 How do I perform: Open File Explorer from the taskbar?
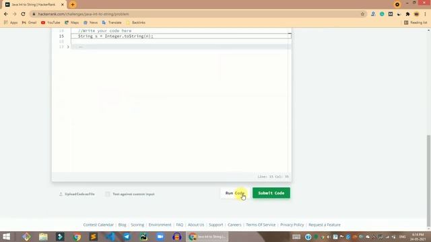(x=43, y=237)
